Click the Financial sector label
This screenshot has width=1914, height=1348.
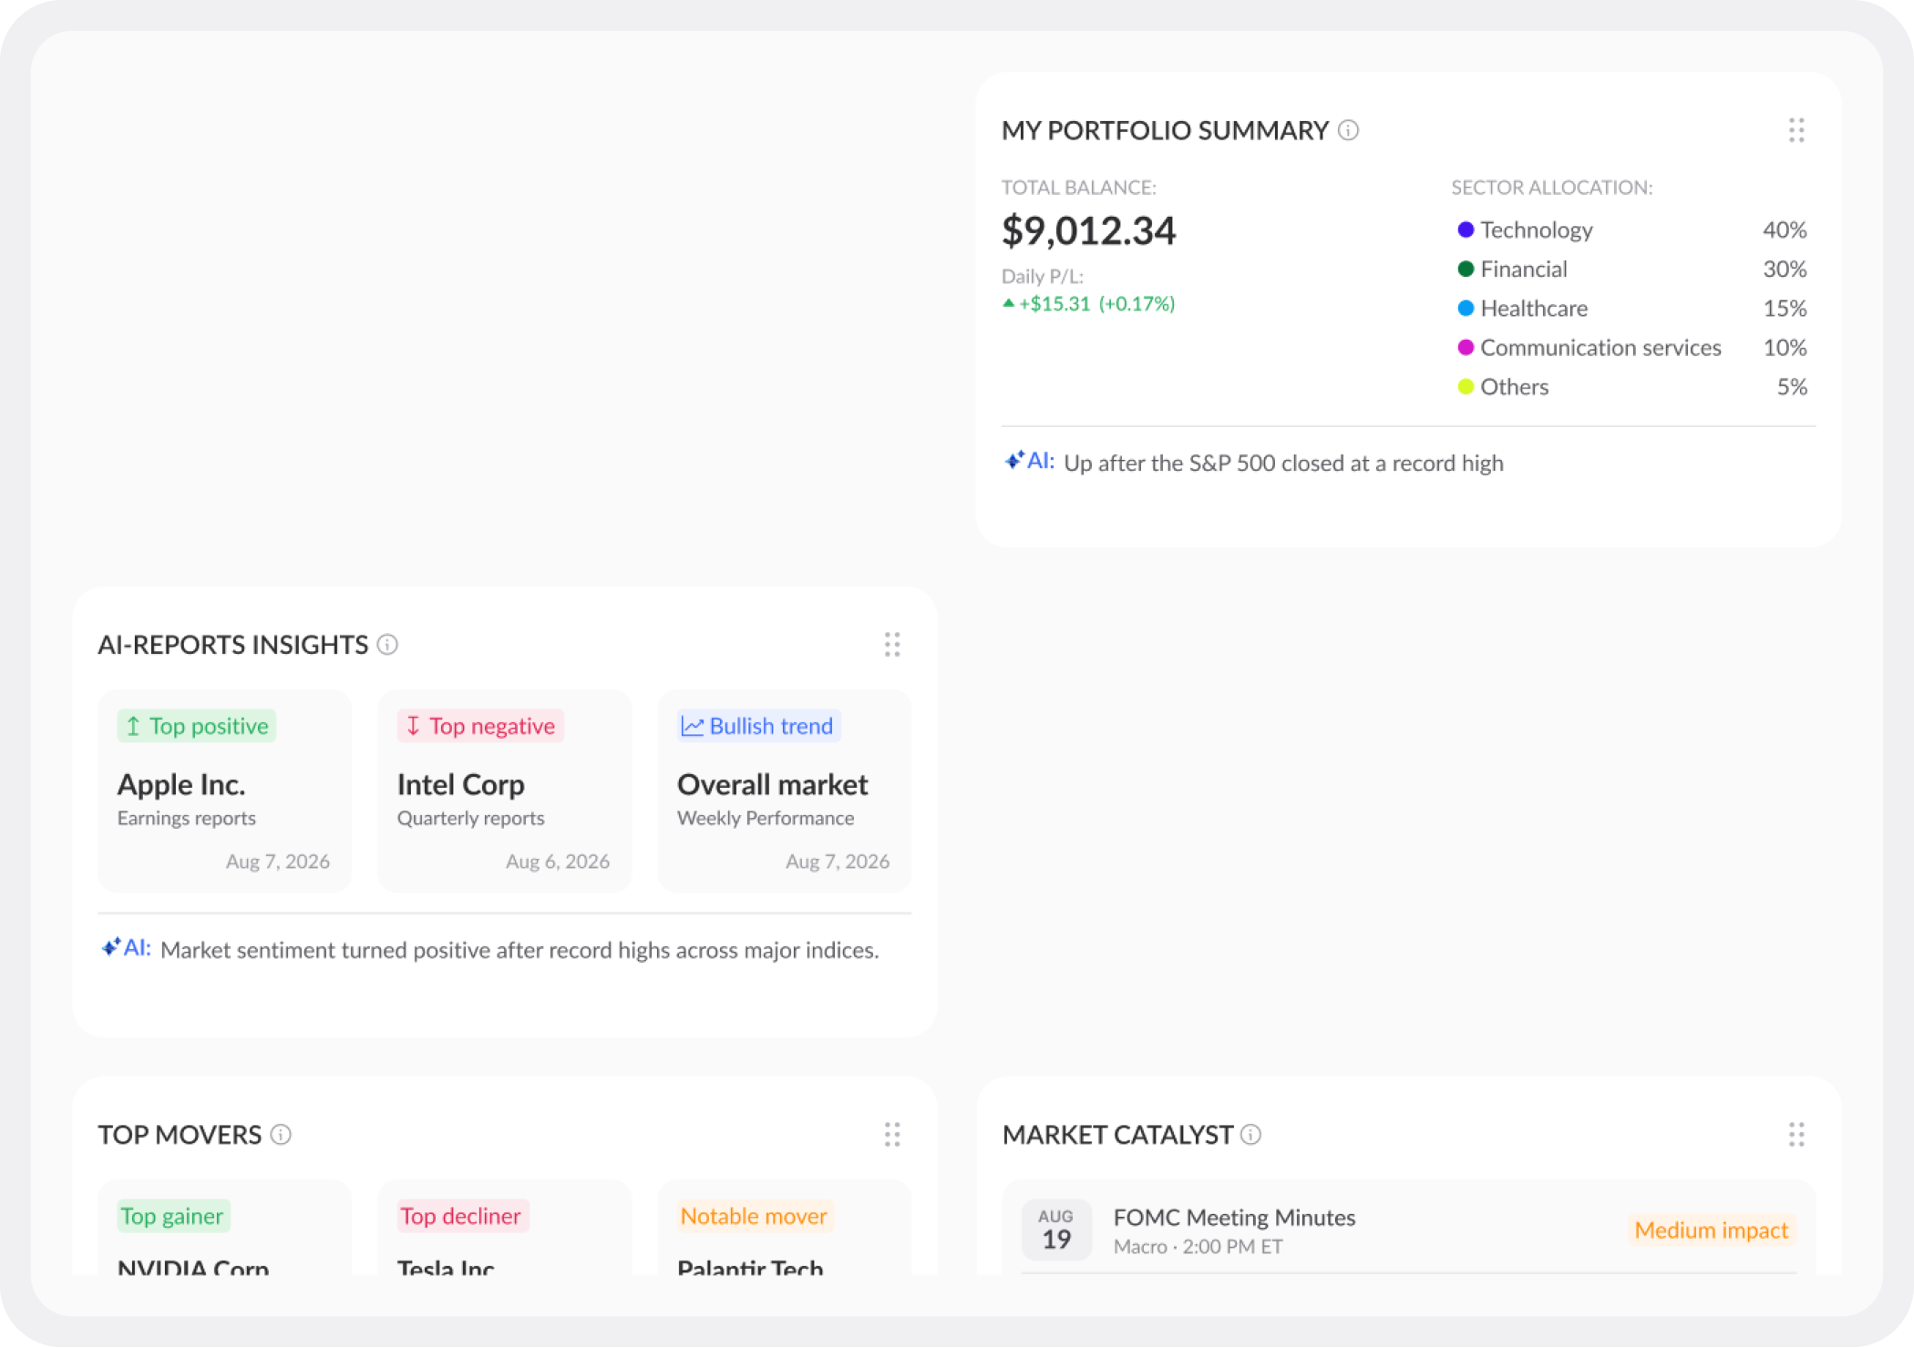(1524, 269)
